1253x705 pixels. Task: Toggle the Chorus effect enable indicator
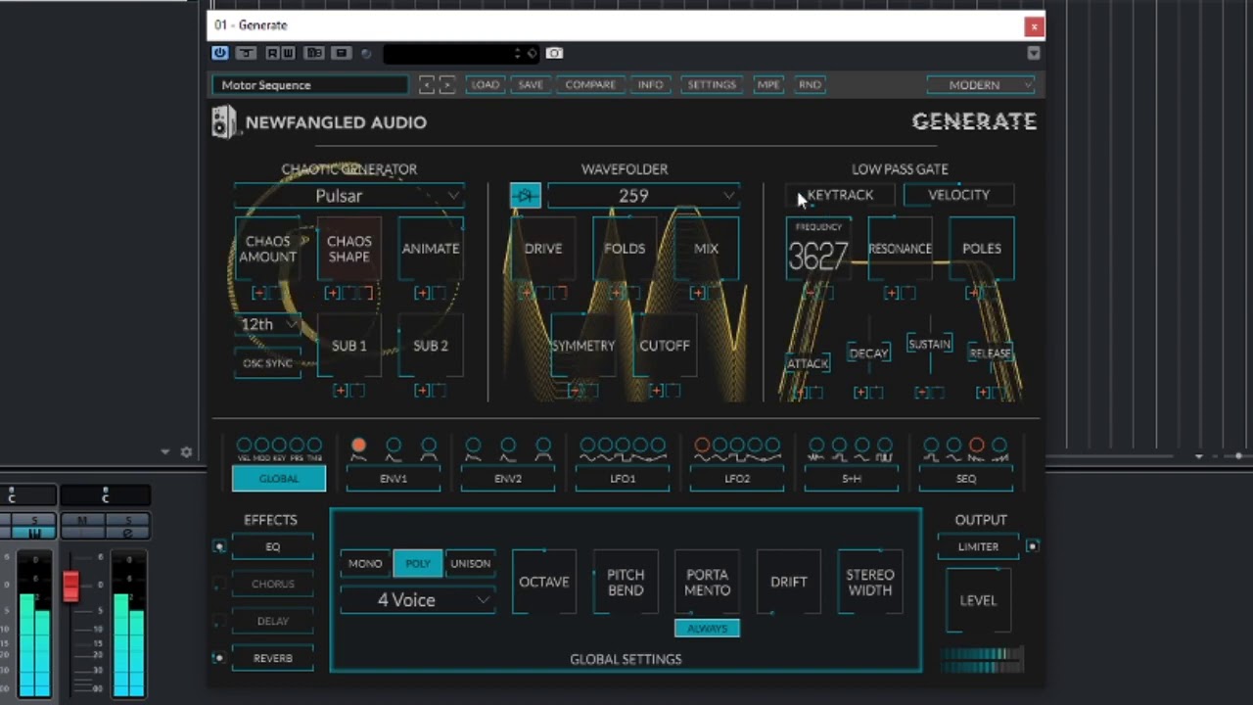coord(219,585)
